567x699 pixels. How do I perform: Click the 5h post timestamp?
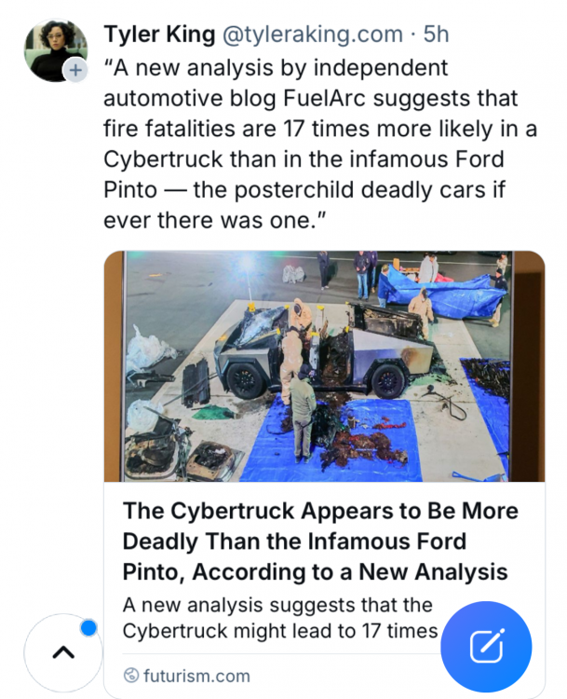pyautogui.click(x=436, y=34)
